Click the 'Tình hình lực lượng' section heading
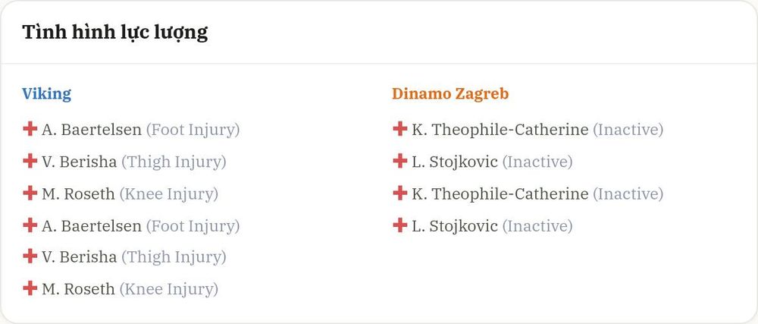Image resolution: width=758 pixels, height=324 pixels. tap(115, 33)
